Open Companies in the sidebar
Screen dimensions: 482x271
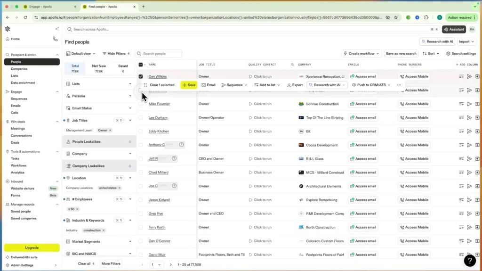click(x=19, y=69)
